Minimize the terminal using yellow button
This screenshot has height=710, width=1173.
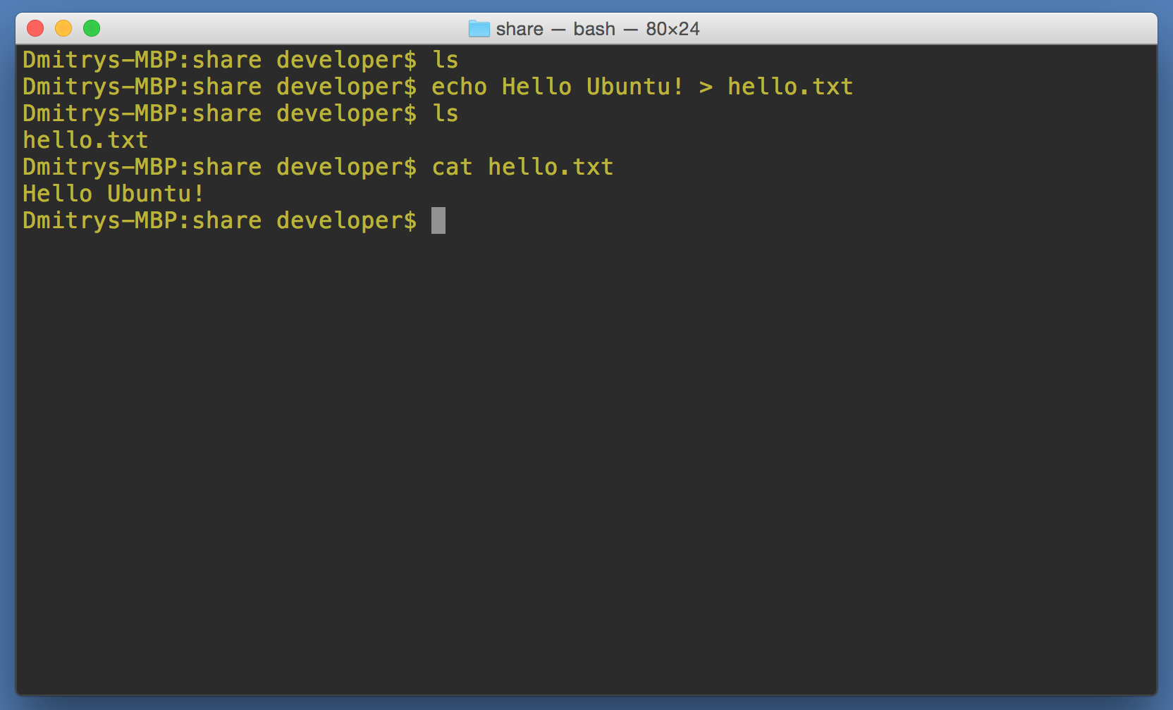pos(63,28)
